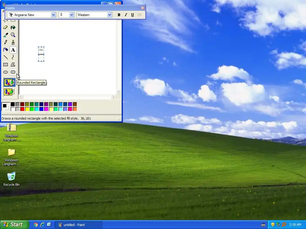Image resolution: width=306 pixels, height=229 pixels.
Task: Click the vertical text button in Fonts toolbar
Action: [x=140, y=15]
